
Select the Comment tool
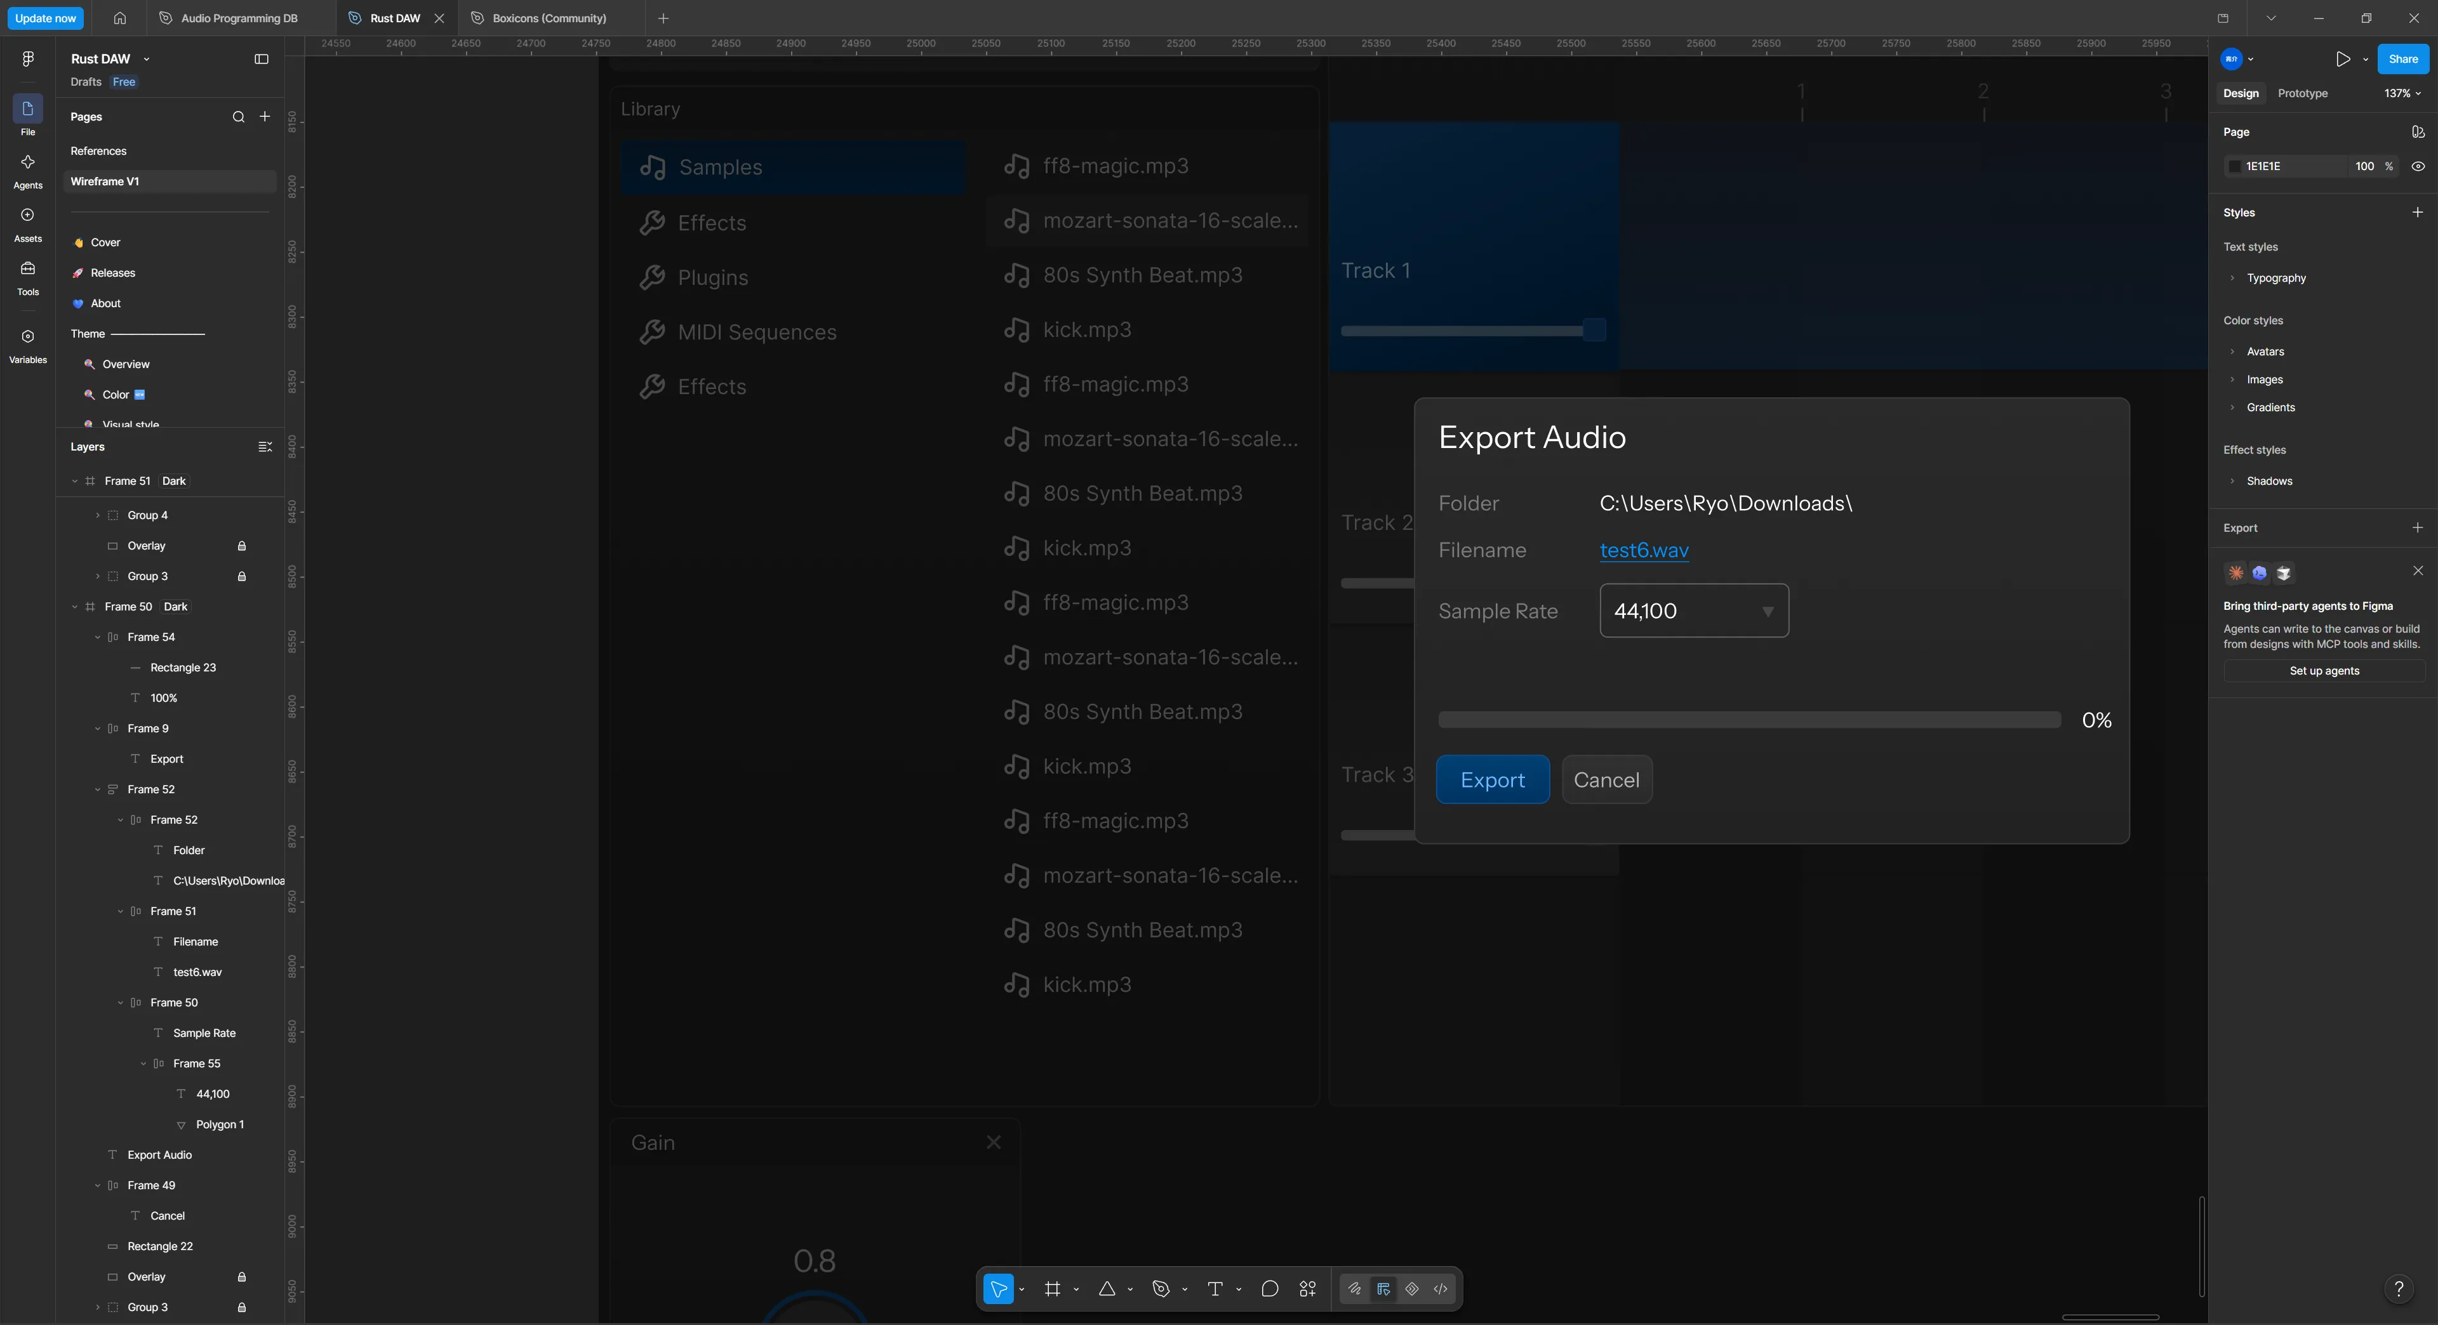click(1270, 1288)
